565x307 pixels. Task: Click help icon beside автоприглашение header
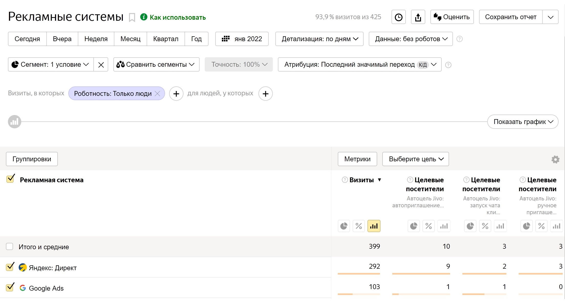point(410,180)
